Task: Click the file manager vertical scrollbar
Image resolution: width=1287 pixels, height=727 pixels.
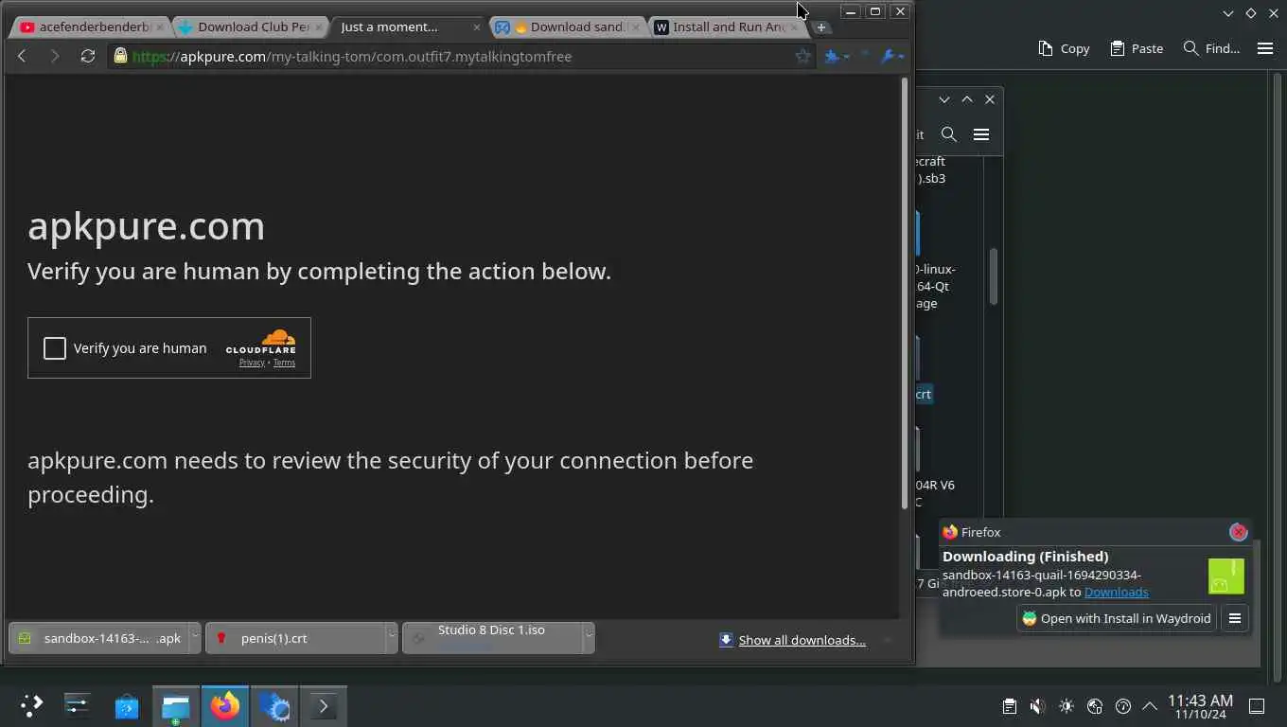Action: pos(994,276)
